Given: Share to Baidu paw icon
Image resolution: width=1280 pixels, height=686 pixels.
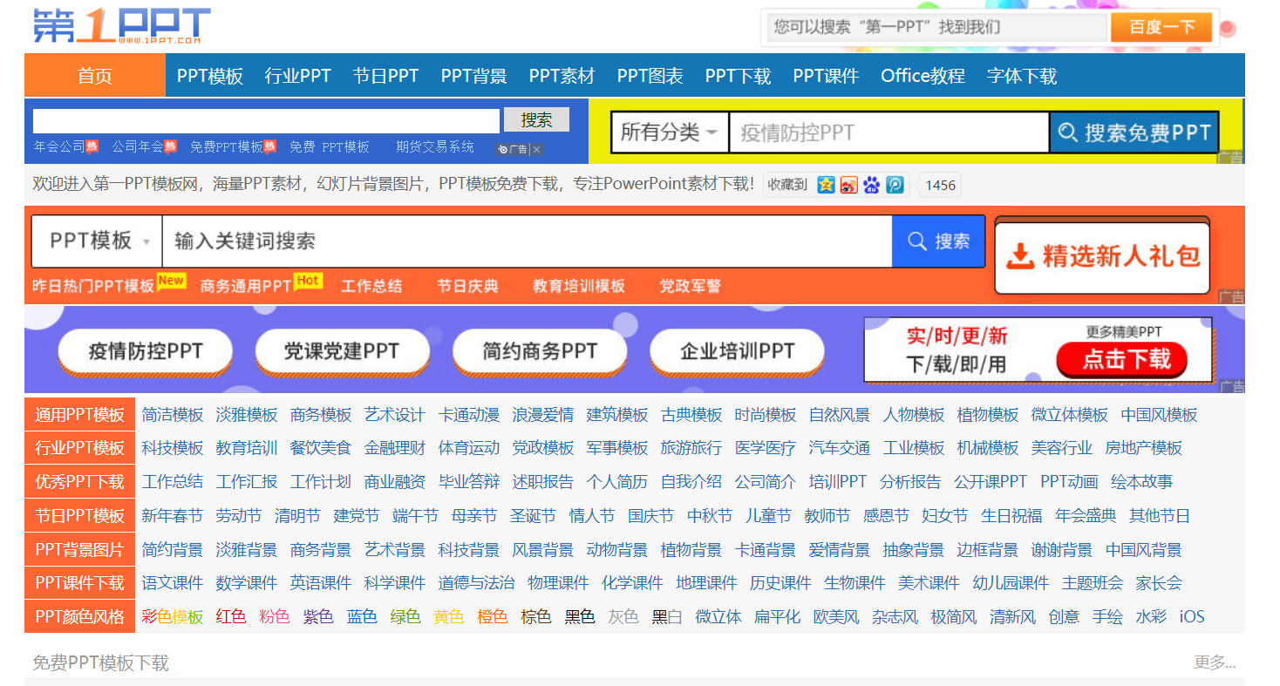Looking at the screenshot, I should 871,185.
